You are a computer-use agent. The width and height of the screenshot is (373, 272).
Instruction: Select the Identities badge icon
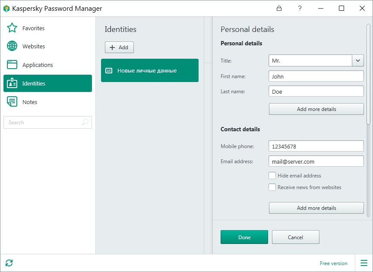click(x=12, y=83)
